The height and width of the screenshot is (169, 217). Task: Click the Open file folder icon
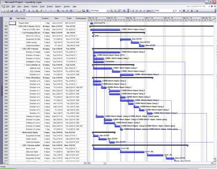8,11
